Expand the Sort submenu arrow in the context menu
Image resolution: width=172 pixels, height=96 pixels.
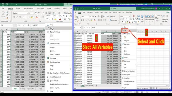(x=71, y=69)
